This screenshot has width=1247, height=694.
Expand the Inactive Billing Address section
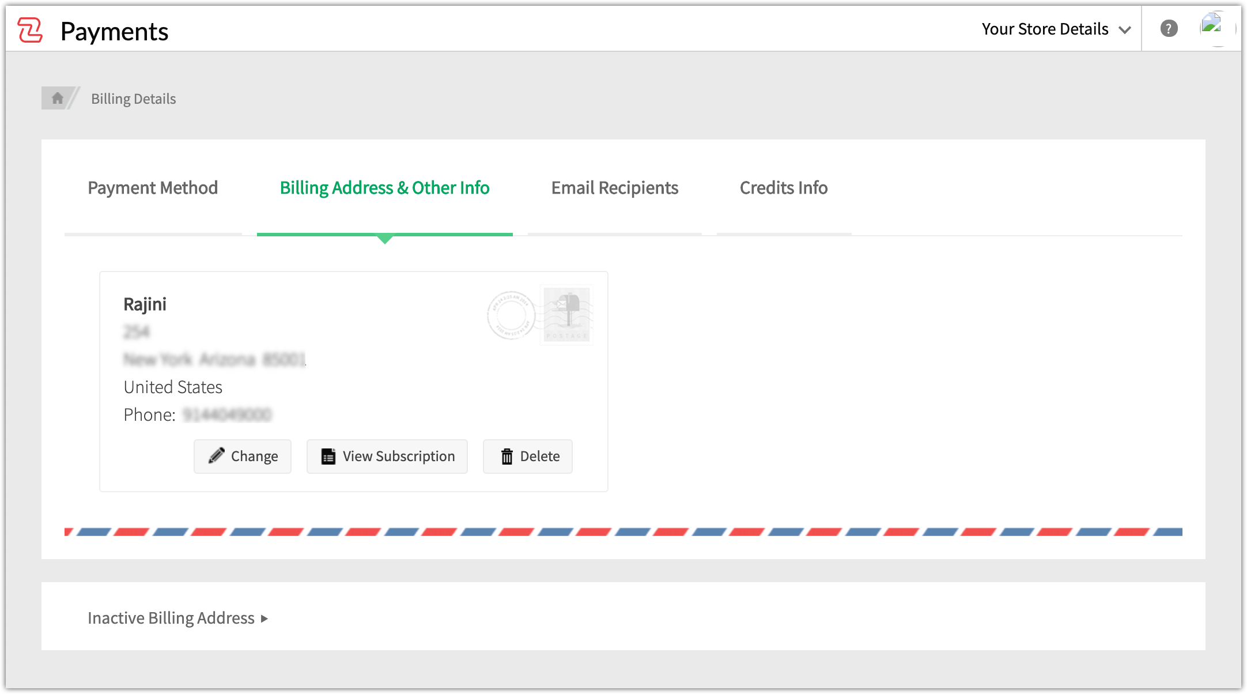coord(177,618)
